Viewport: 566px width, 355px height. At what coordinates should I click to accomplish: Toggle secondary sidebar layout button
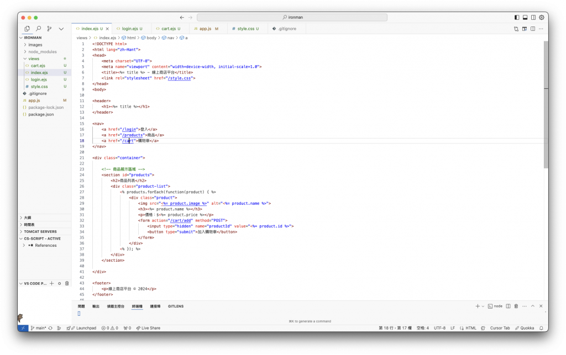[533, 17]
